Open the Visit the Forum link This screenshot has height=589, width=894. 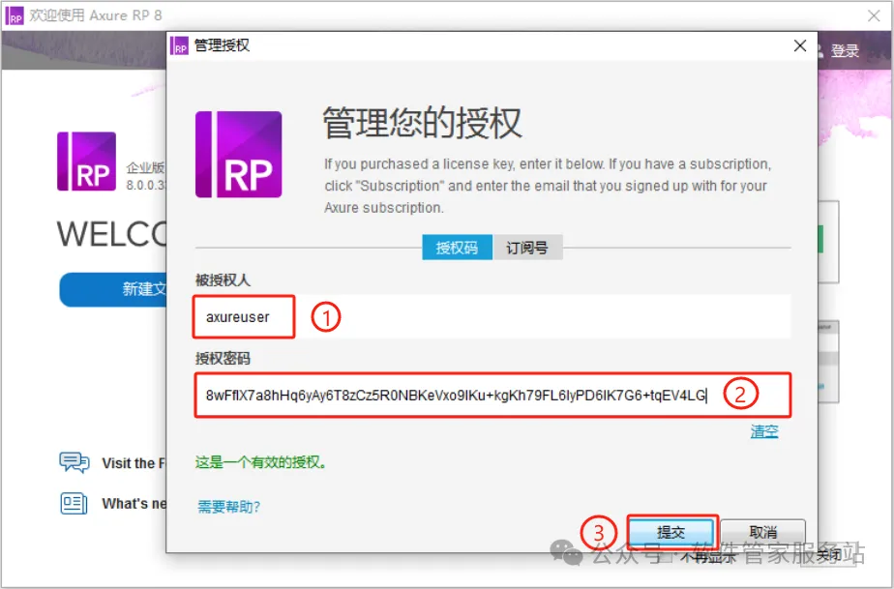[134, 463]
